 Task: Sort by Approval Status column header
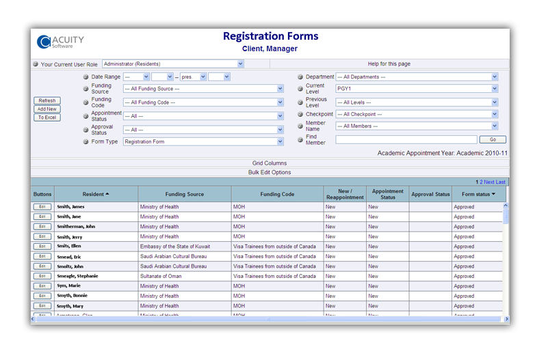tap(430, 194)
